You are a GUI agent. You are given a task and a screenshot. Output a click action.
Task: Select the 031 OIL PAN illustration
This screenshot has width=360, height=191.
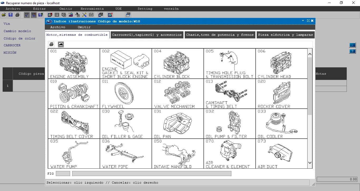click(x=178, y=124)
